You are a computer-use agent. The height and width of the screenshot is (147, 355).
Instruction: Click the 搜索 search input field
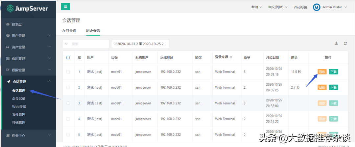tap(89, 44)
